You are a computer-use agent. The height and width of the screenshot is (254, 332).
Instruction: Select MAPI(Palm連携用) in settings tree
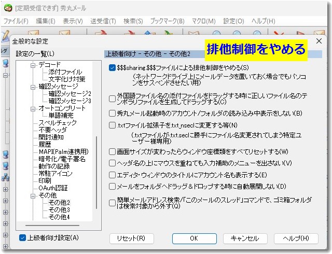tap(64, 152)
